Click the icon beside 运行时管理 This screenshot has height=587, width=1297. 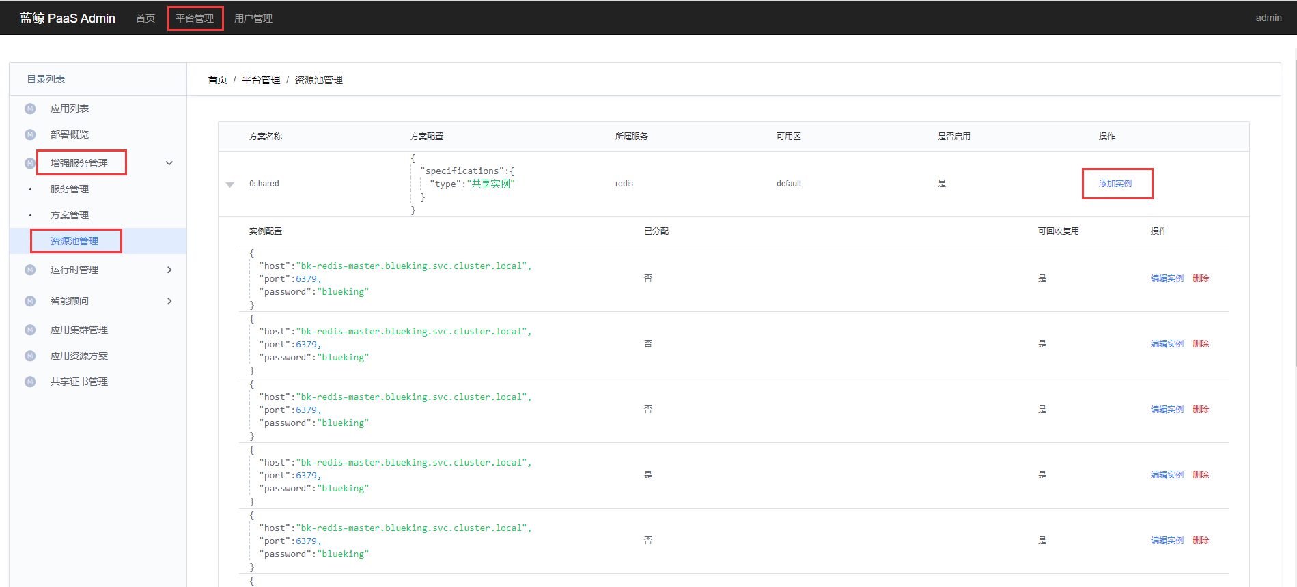coord(30,270)
